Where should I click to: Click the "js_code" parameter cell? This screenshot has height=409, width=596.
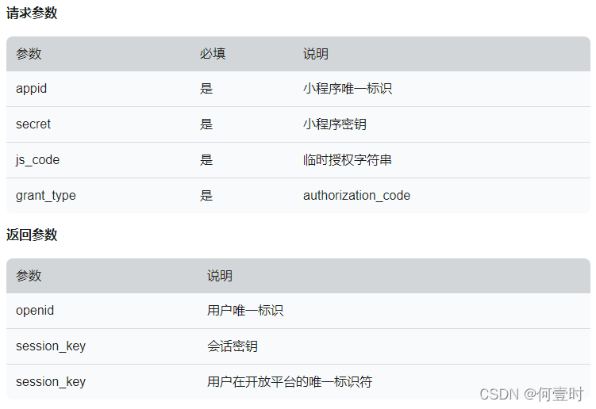coord(37,160)
